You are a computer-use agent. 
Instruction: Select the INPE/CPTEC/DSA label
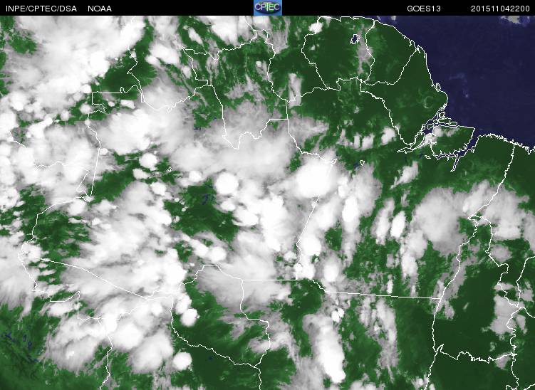click(x=41, y=9)
